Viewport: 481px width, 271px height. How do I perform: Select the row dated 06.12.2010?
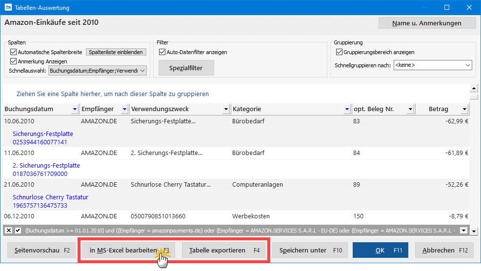[x=236, y=216]
